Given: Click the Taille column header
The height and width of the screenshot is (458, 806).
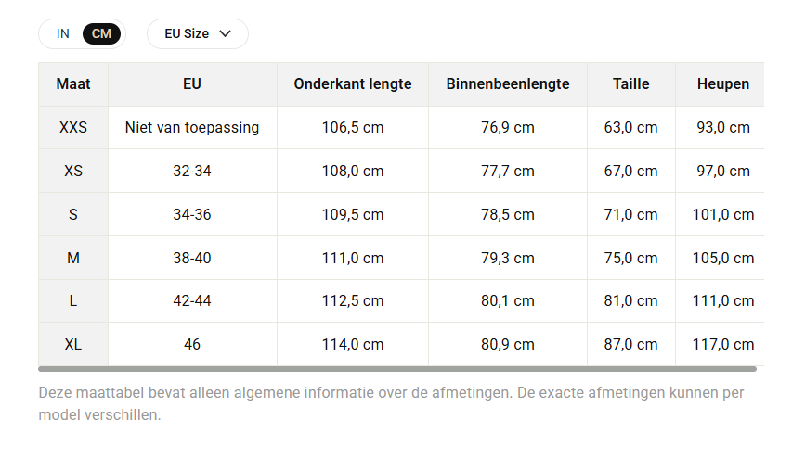Looking at the screenshot, I should pos(631,84).
